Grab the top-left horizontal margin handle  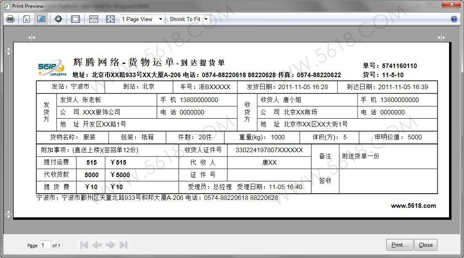pyautogui.click(x=32, y=37)
